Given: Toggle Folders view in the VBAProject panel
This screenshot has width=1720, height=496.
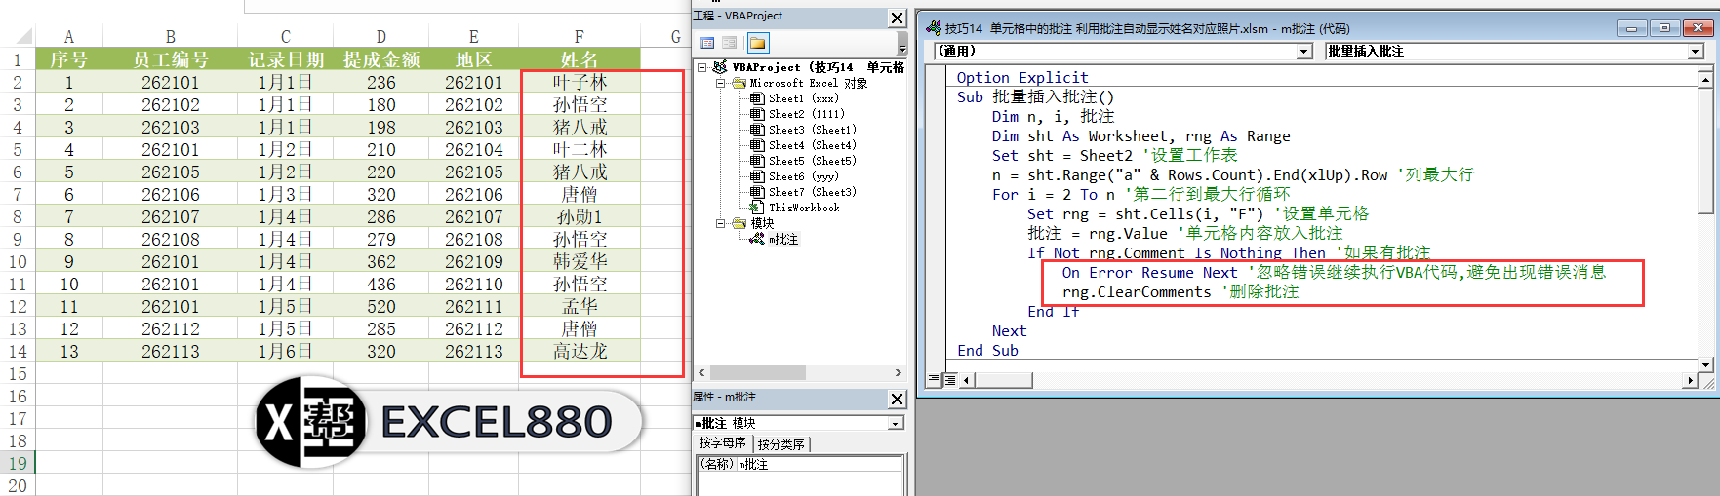Looking at the screenshot, I should pos(758,43).
